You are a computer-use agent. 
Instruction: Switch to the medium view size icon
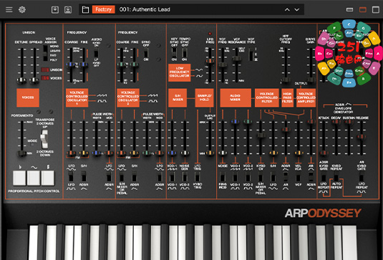click(x=362, y=9)
